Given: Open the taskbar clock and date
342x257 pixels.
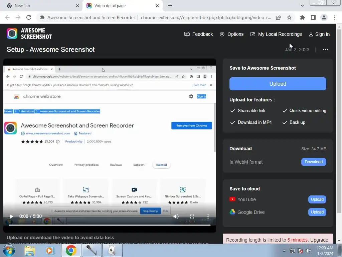Looking at the screenshot, I should pyautogui.click(x=325, y=251).
